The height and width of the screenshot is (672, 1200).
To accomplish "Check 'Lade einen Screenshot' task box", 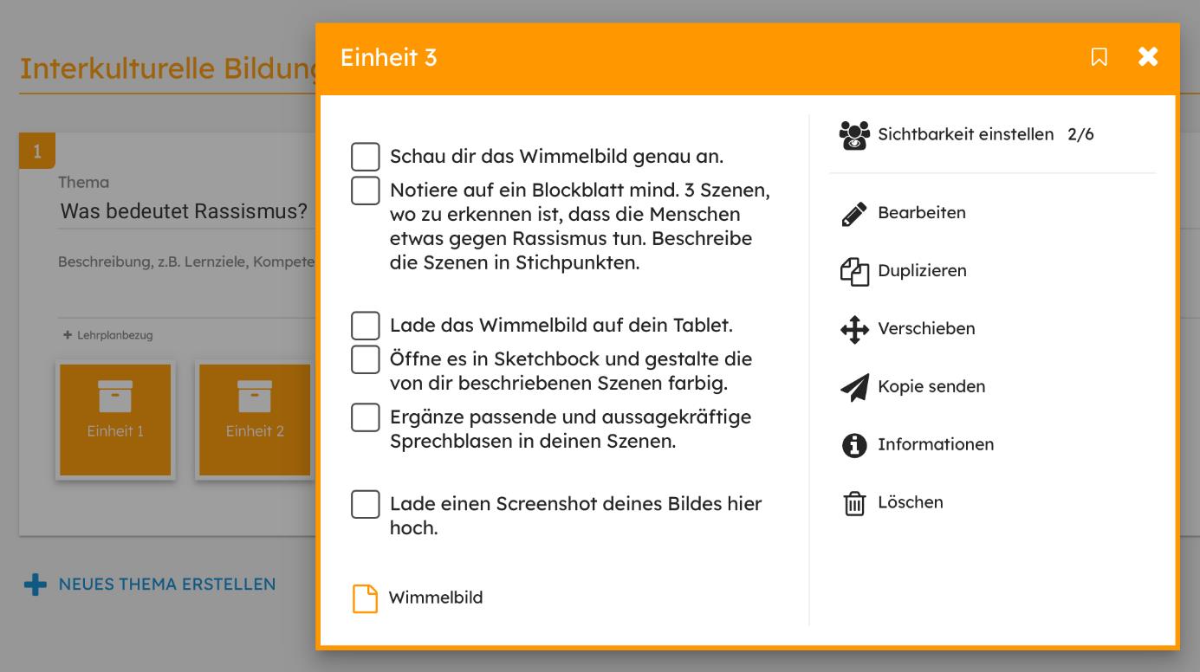I will tap(365, 504).
